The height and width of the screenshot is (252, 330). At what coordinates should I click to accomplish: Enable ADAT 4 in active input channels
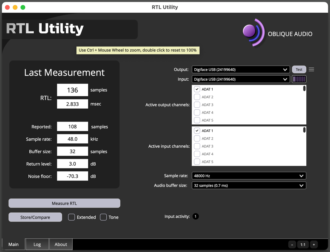197,154
